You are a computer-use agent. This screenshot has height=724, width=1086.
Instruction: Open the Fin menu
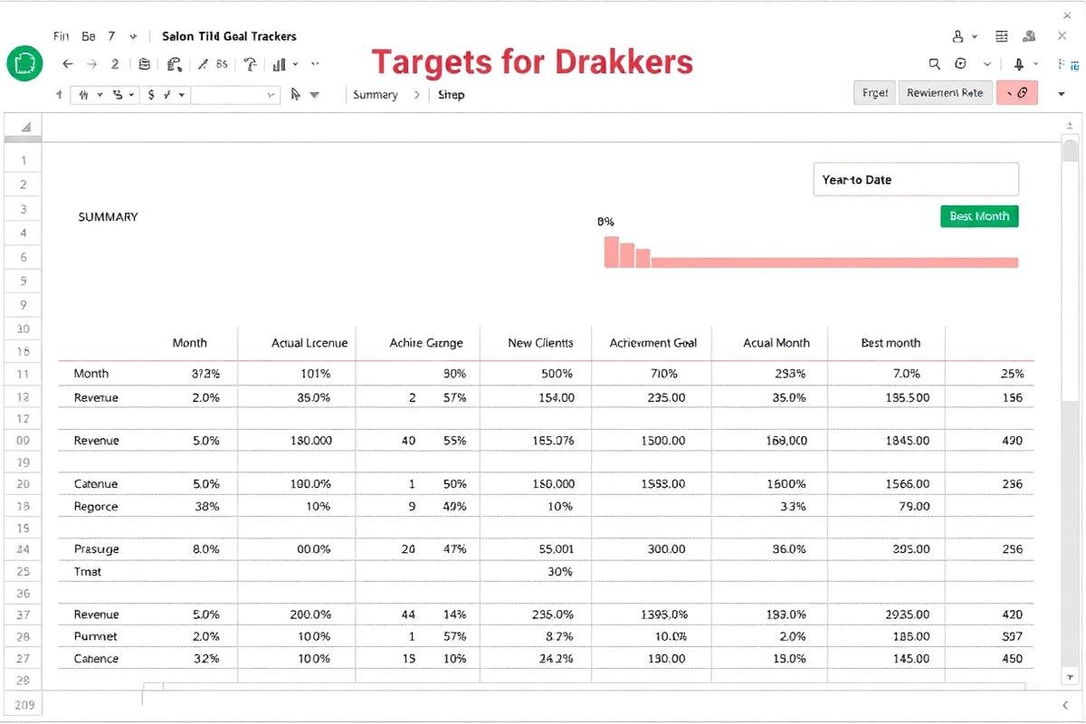click(62, 36)
